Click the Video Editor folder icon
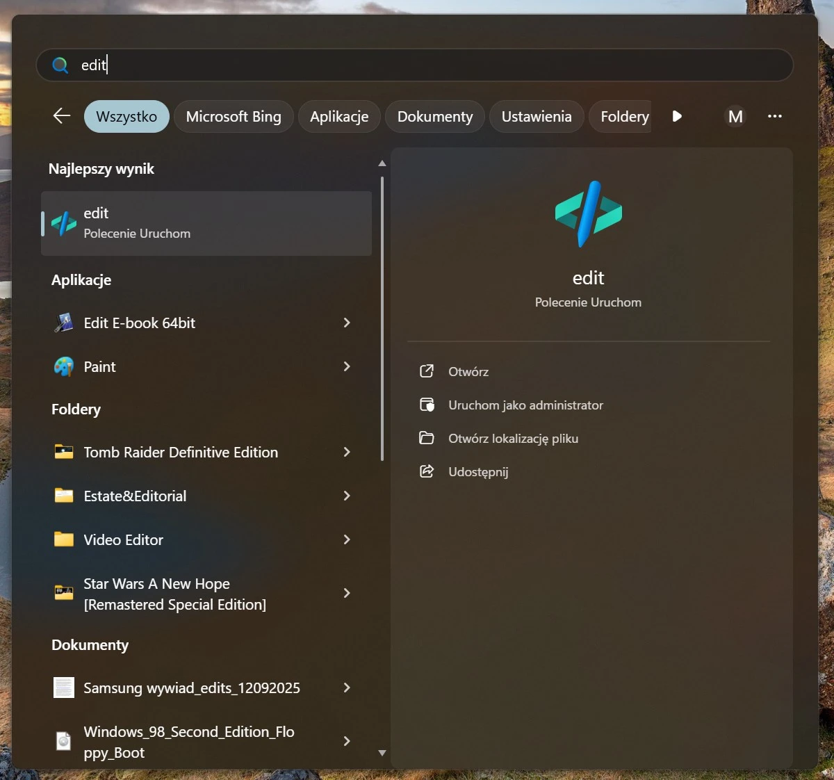The height and width of the screenshot is (780, 834). coord(64,540)
